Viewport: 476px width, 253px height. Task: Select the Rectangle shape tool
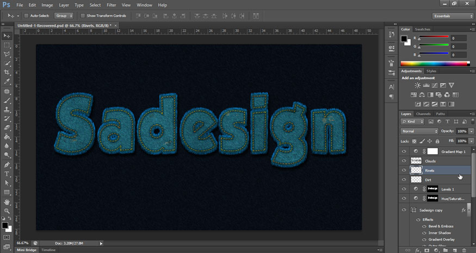click(x=7, y=192)
